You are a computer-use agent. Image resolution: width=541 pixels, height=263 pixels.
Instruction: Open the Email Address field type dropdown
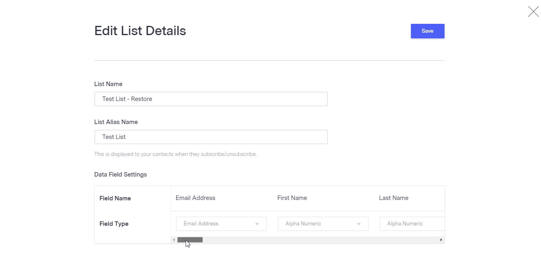pyautogui.click(x=221, y=224)
